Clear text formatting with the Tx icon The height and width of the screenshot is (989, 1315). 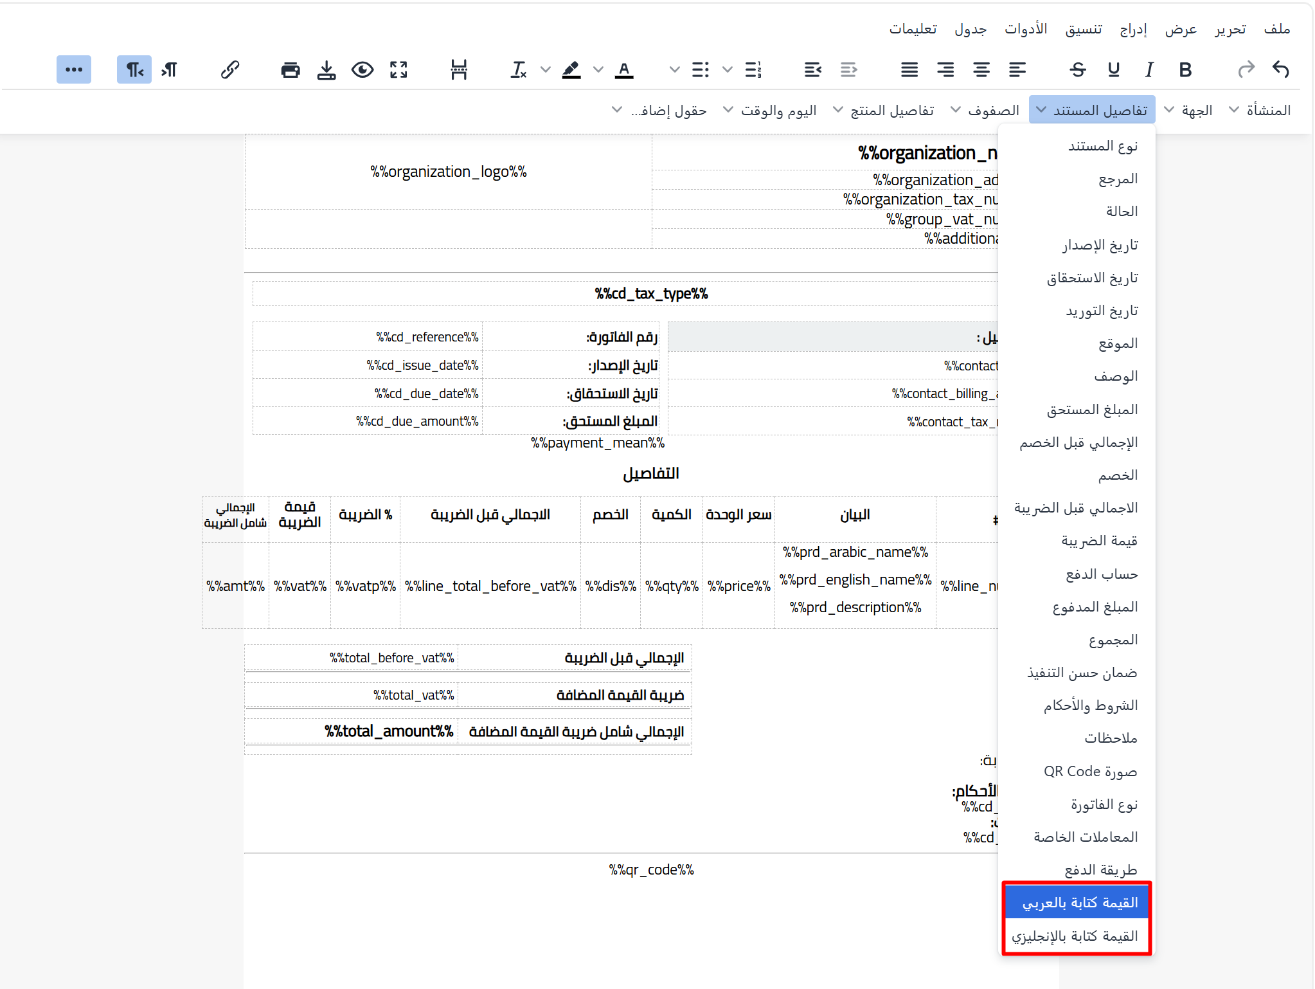coord(519,69)
